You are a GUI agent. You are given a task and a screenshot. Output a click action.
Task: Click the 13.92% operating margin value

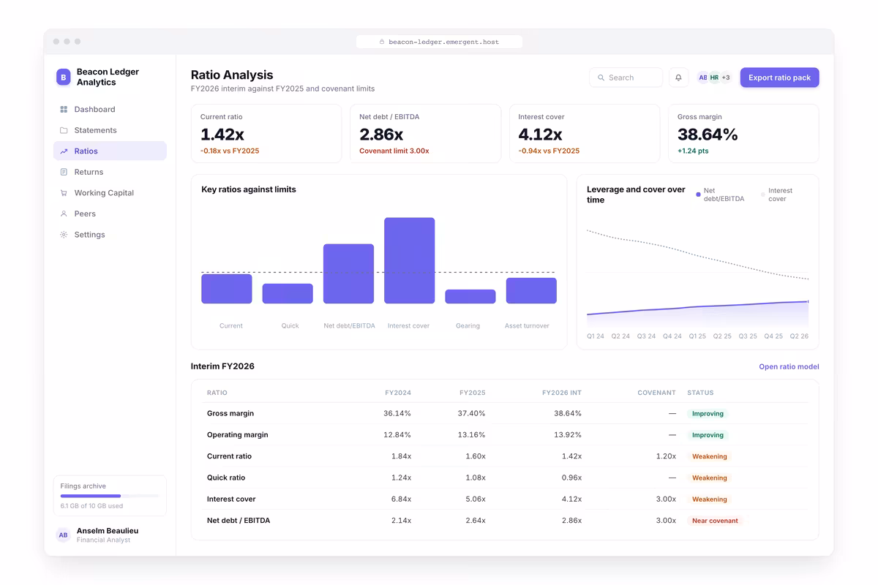click(x=568, y=435)
